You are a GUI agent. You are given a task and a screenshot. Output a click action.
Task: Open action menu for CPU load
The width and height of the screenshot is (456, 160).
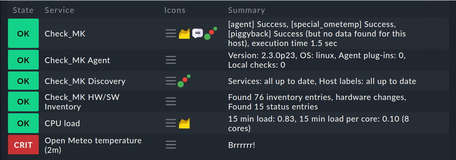tap(171, 123)
